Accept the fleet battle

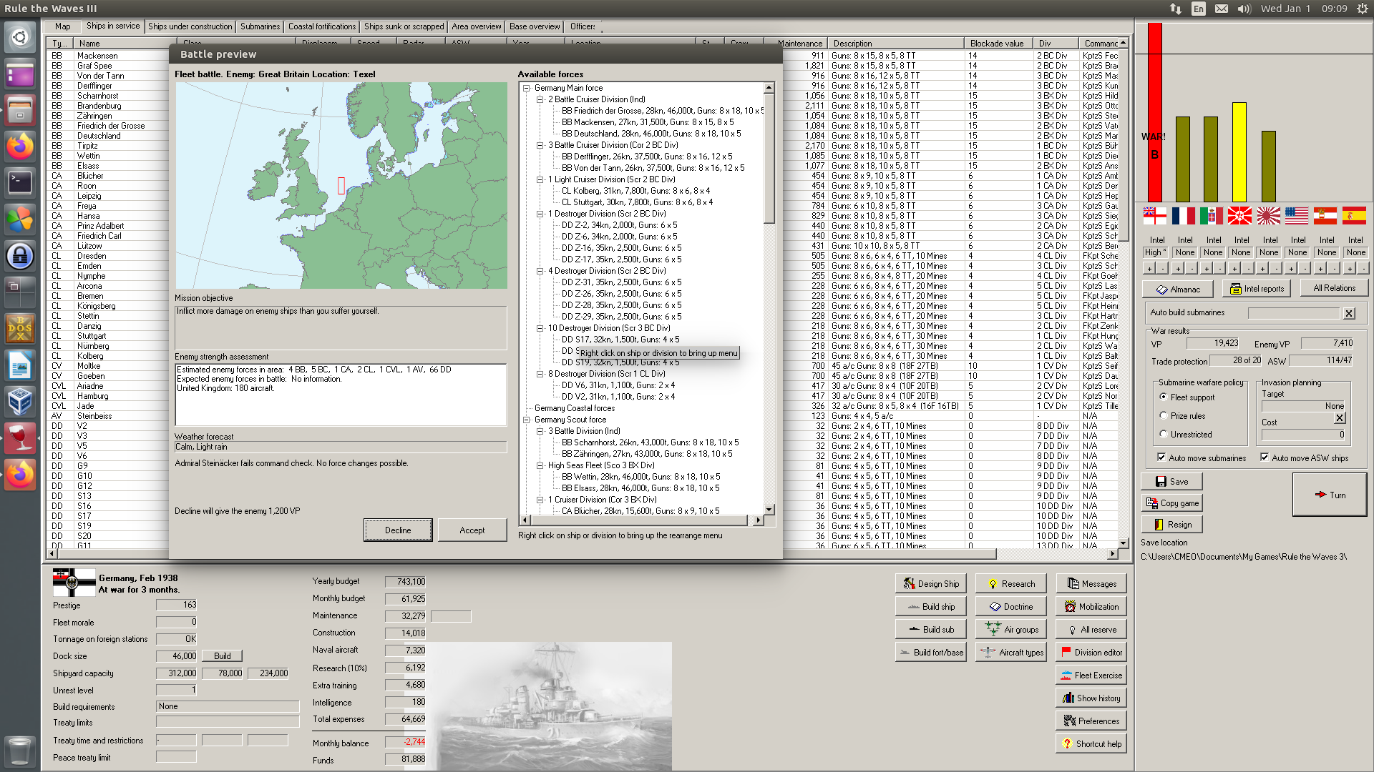(x=472, y=530)
